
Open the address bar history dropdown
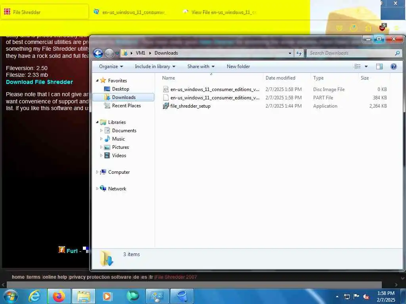coord(290,53)
